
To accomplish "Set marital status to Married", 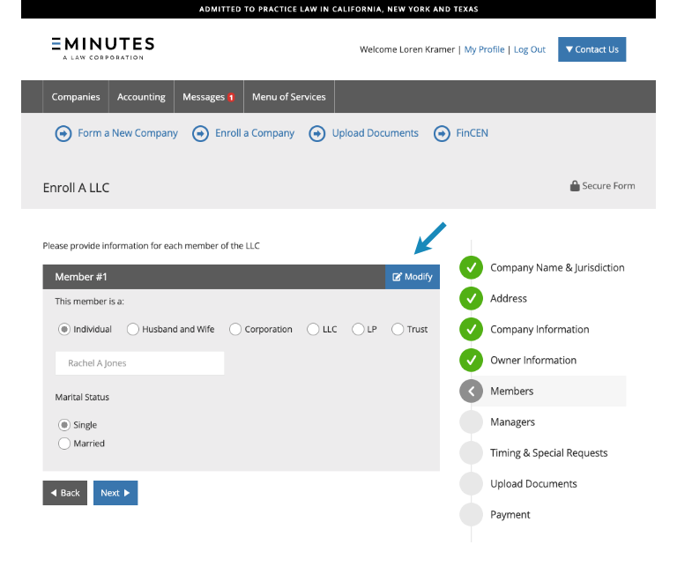I will [64, 444].
